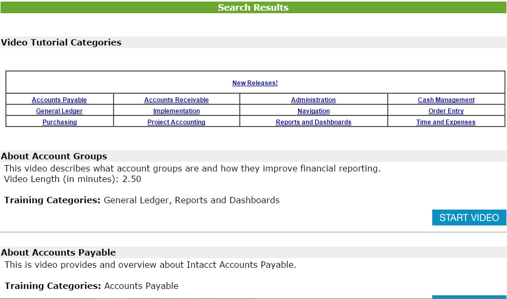This screenshot has height=299, width=507.
Task: Select the Order Entry category link
Action: point(446,111)
